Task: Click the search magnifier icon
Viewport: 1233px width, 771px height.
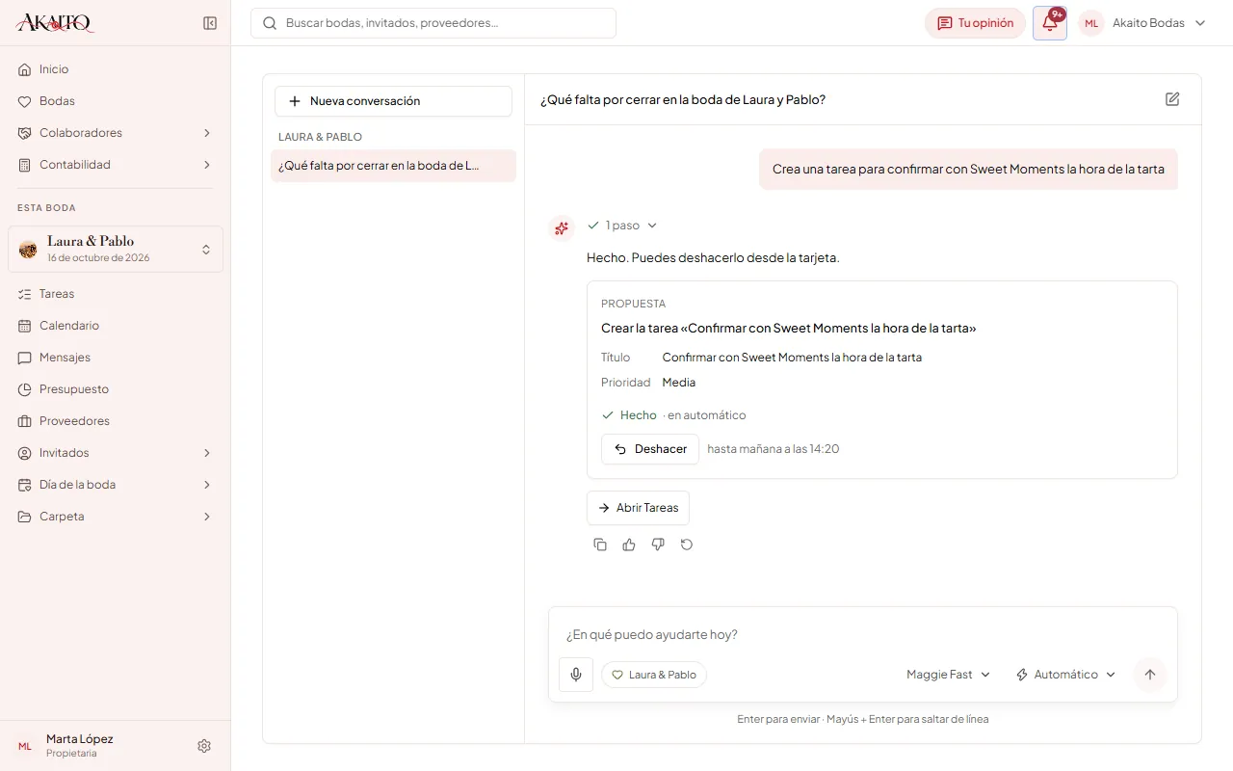Action: (x=270, y=23)
